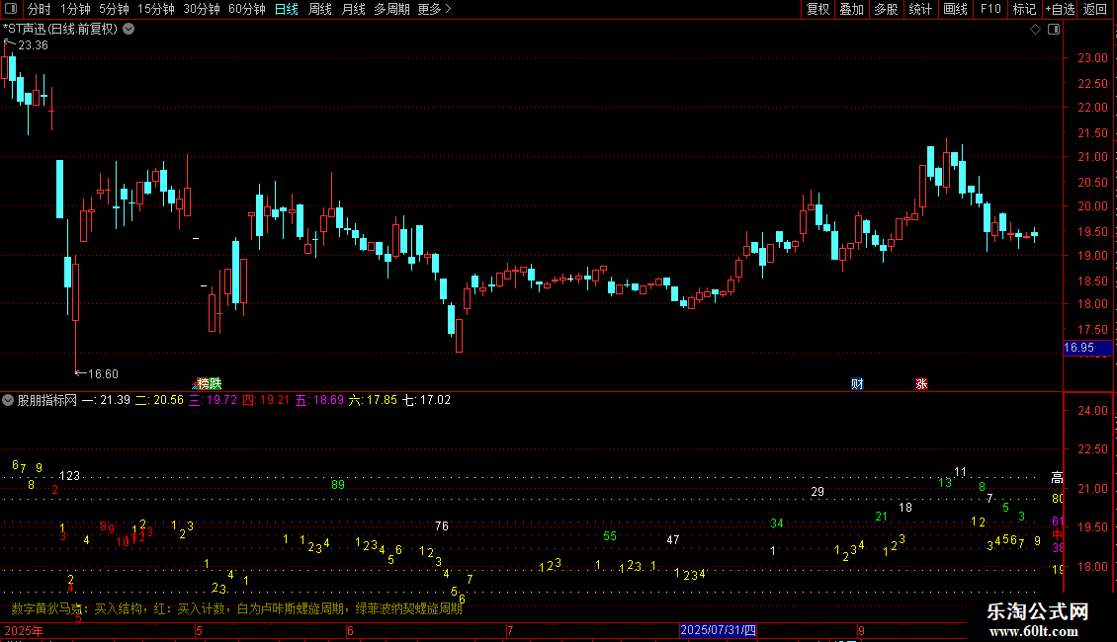
Task: Click the 榜 marker on the chart
Action: coord(203,383)
